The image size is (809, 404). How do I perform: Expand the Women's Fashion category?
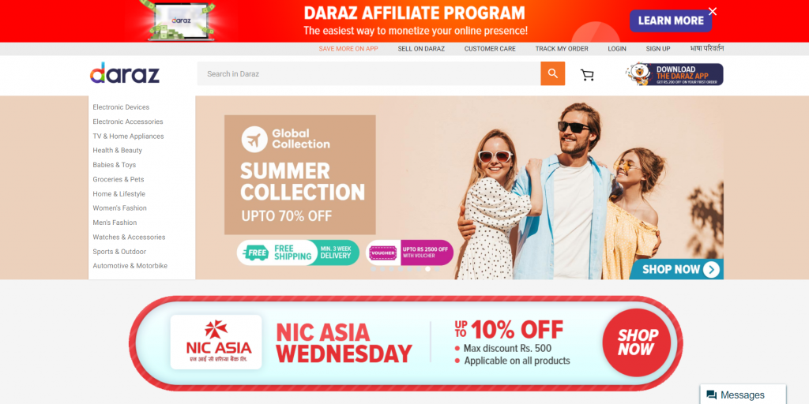click(x=120, y=208)
